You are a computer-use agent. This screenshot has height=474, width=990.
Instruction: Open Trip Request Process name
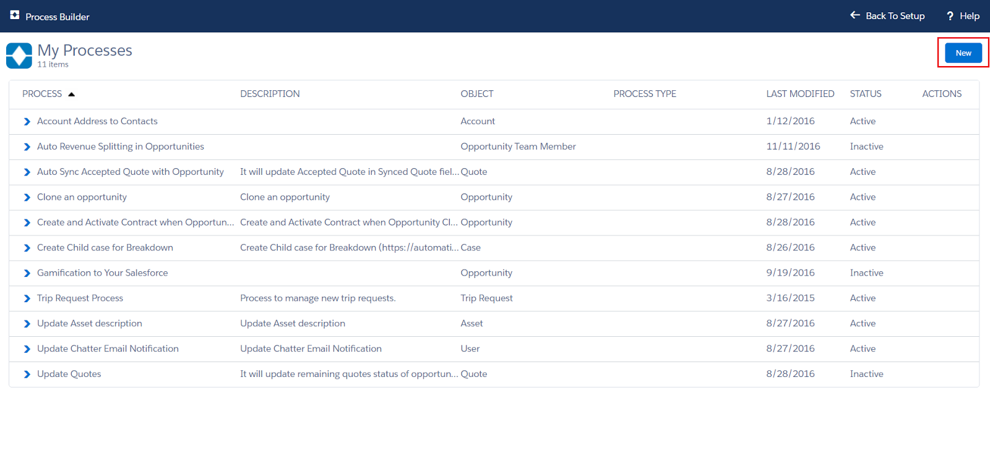pyautogui.click(x=80, y=298)
